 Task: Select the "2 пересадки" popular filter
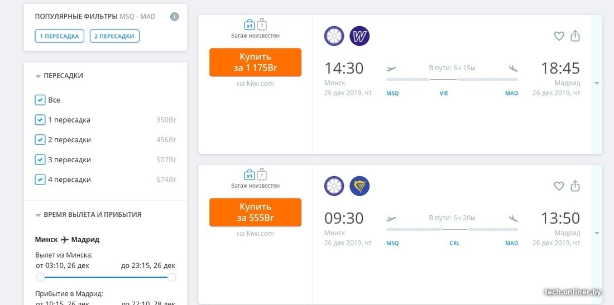tap(114, 36)
